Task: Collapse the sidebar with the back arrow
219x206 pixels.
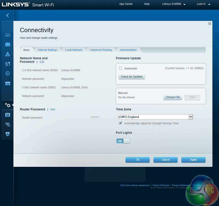Action: (x=8, y=16)
